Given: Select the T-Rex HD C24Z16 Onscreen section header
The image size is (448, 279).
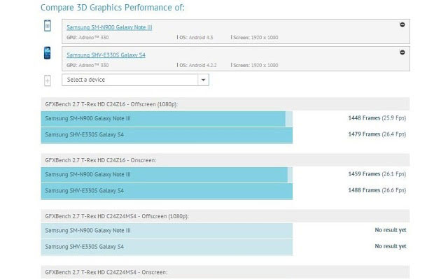Looking at the screenshot, I should 225,160.
